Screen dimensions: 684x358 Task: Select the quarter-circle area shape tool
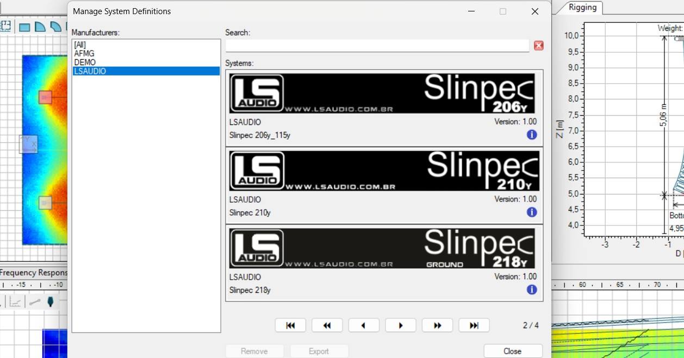40,27
